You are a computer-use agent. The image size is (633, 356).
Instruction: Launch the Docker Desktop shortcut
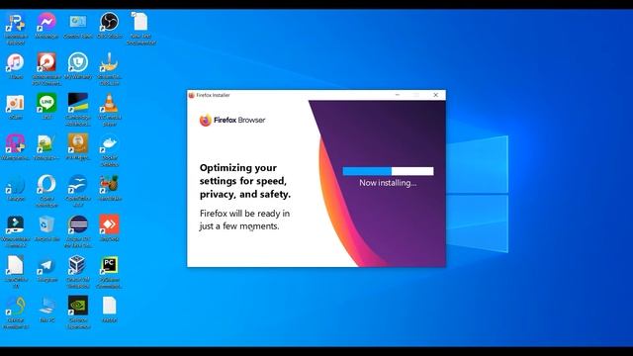[x=110, y=150]
